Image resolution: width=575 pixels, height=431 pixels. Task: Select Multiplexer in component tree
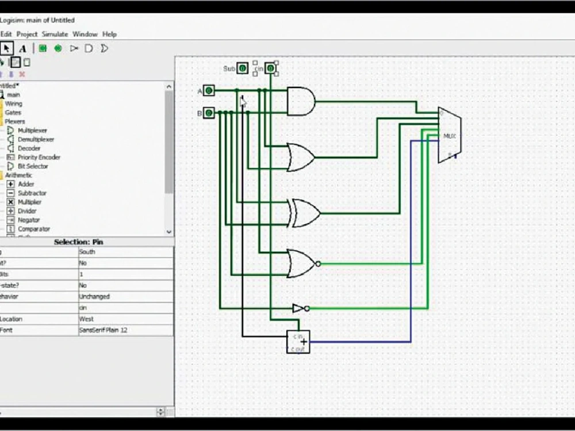coord(32,130)
